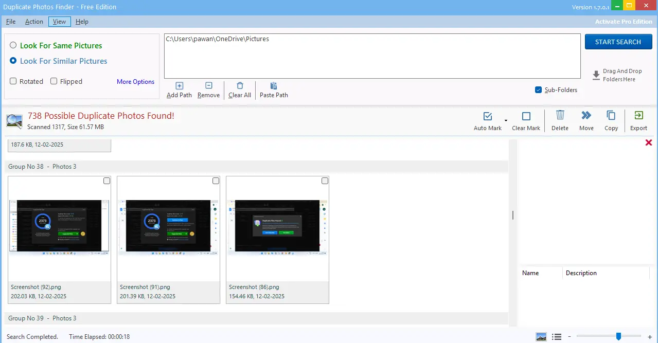The width and height of the screenshot is (658, 343).
Task: Click the Group No 39 header
Action: click(x=256, y=318)
